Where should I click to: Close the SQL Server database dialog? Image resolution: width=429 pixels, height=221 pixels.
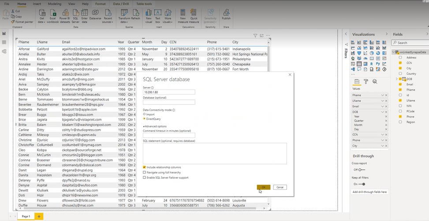click(x=290, y=75)
